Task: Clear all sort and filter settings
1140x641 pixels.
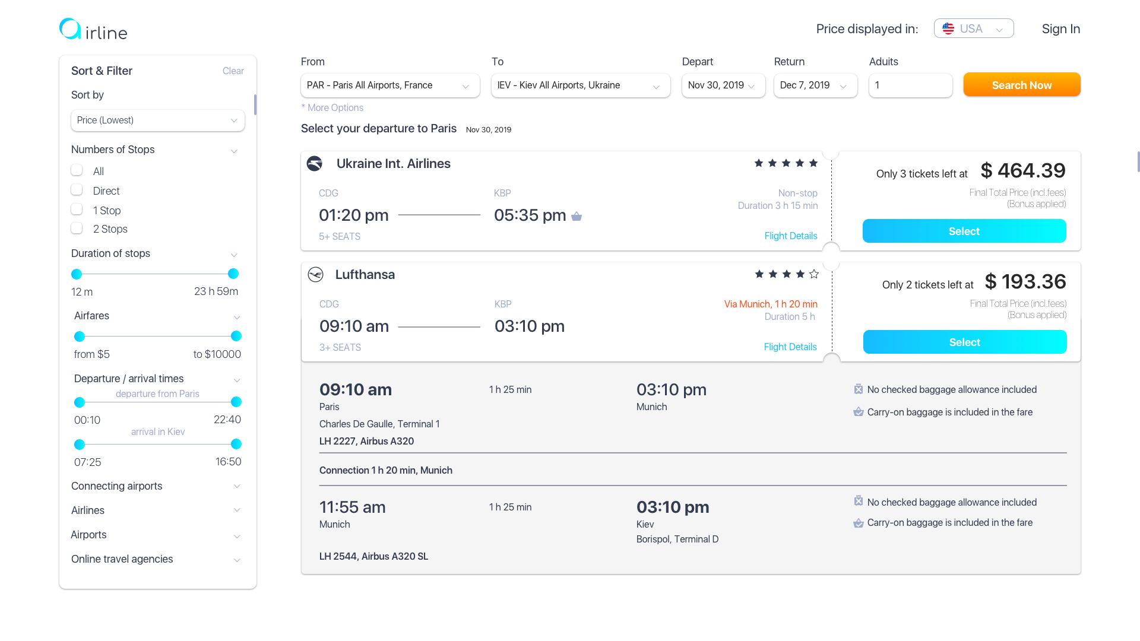Action: [x=233, y=71]
